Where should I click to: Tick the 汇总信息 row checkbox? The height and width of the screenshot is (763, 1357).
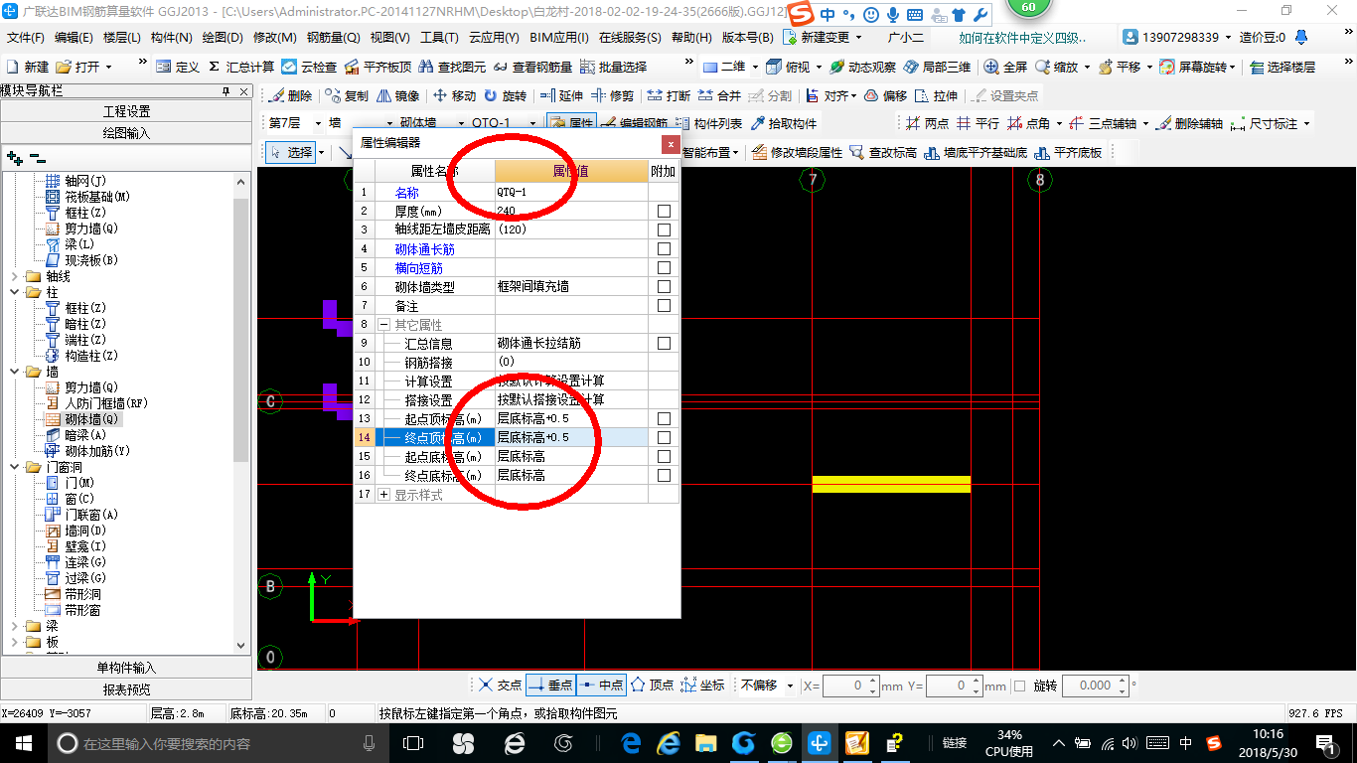click(664, 343)
